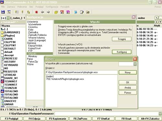This screenshot has height=121, width=162.
Task: Close the Skojarz dialog
Action: pyautogui.click(x=135, y=59)
